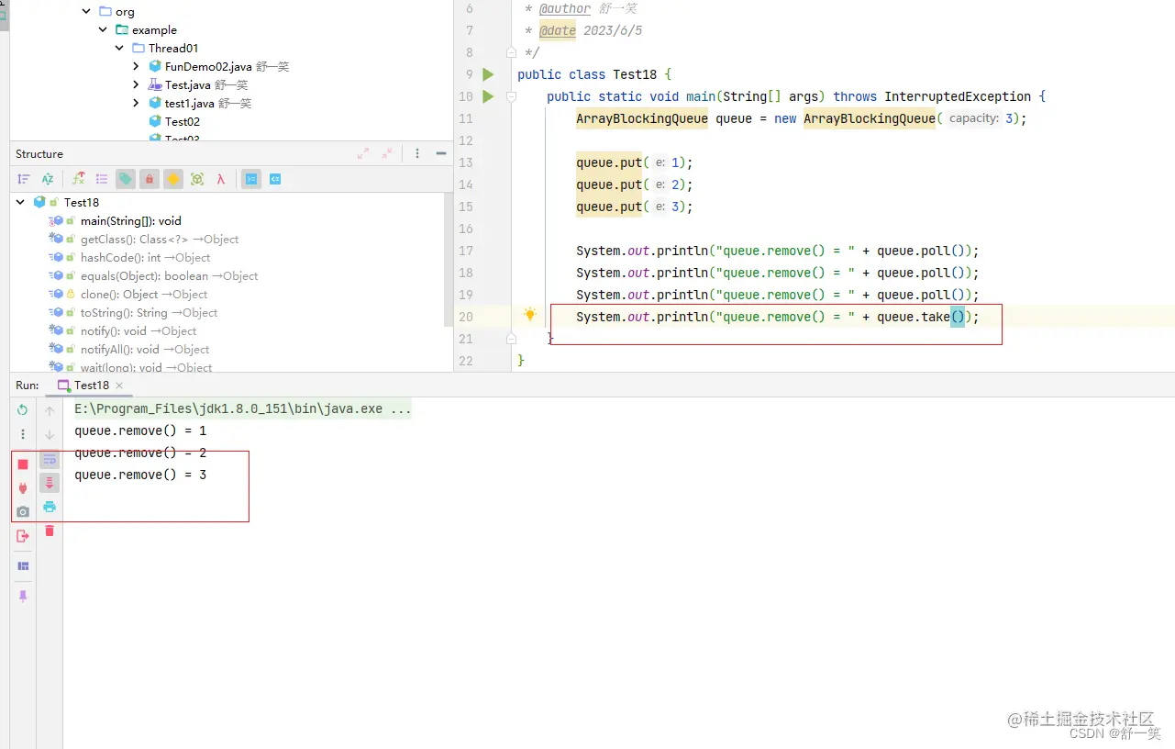Expand all nodes in Structure panel
Image resolution: width=1175 pixels, height=749 pixels.
coord(363,153)
